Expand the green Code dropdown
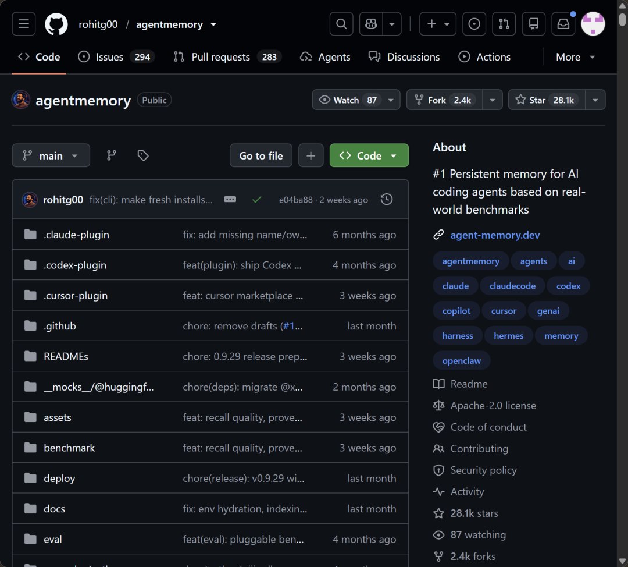The height and width of the screenshot is (567, 628). pyautogui.click(x=369, y=155)
